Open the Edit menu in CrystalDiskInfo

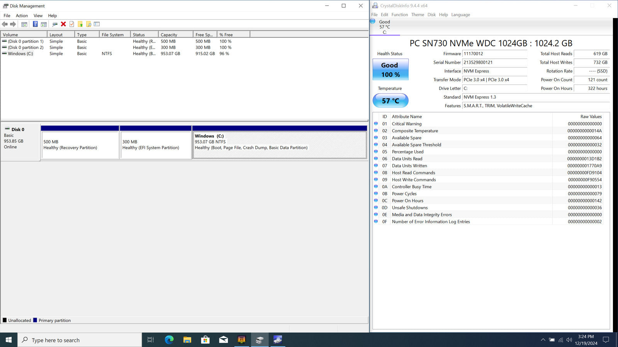(x=384, y=15)
